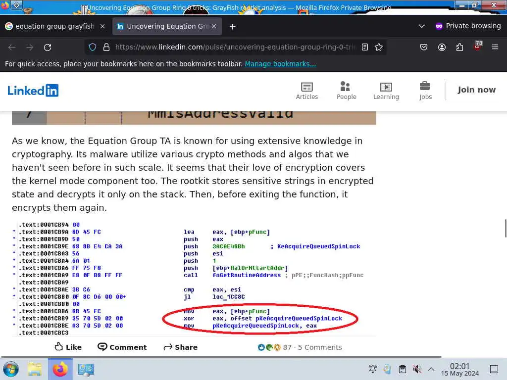Go to LinkedIn home via logo
The image size is (507, 380).
coord(33,91)
